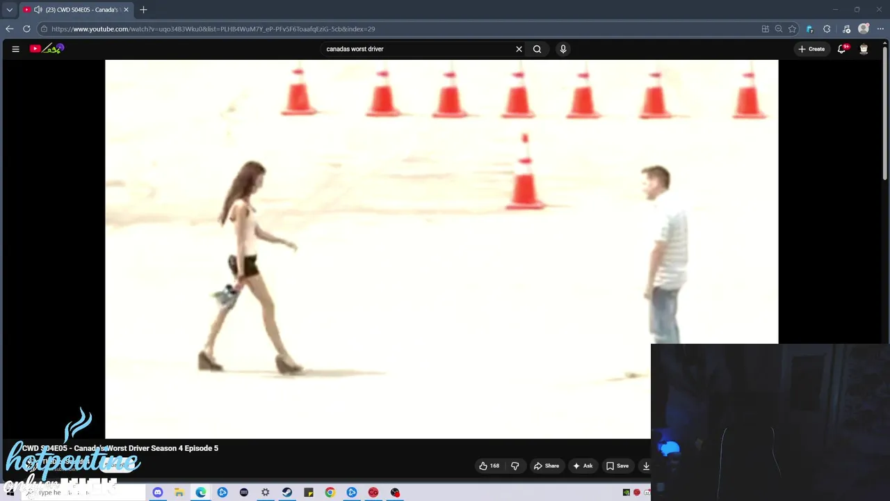Open Windows Settings gear in taskbar

click(x=266, y=492)
